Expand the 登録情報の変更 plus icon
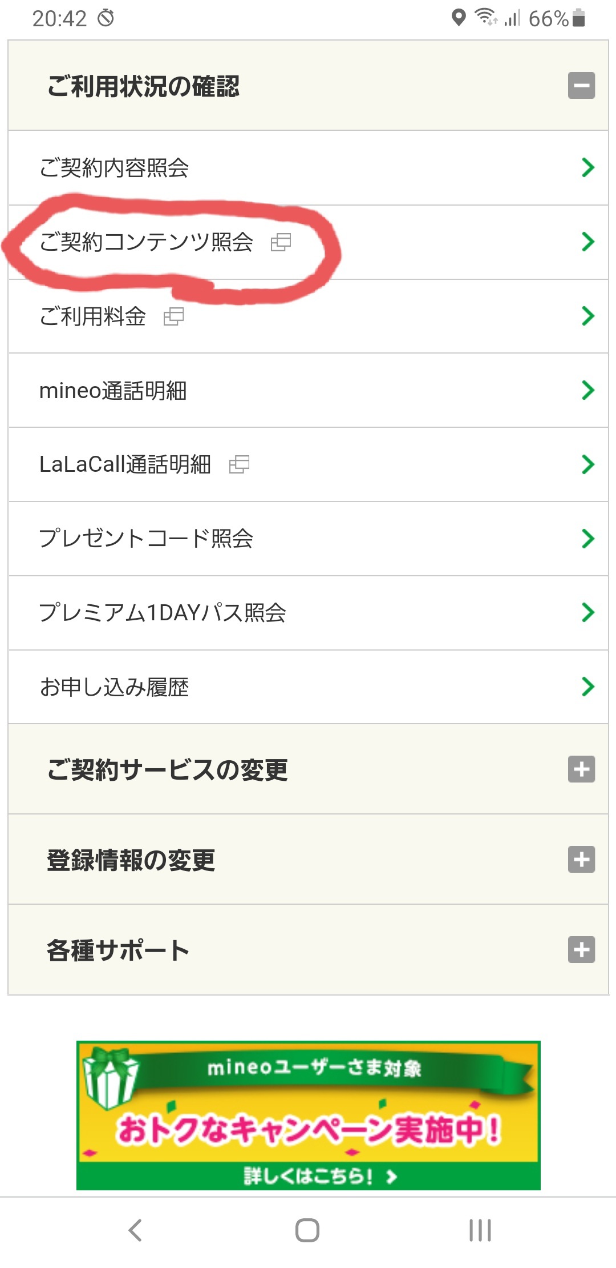616x1268 pixels. [x=581, y=859]
